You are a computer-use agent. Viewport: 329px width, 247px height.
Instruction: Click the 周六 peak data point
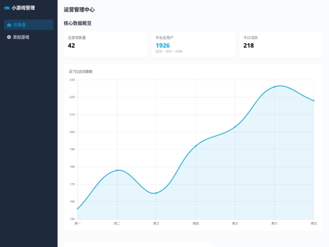pos(274,87)
